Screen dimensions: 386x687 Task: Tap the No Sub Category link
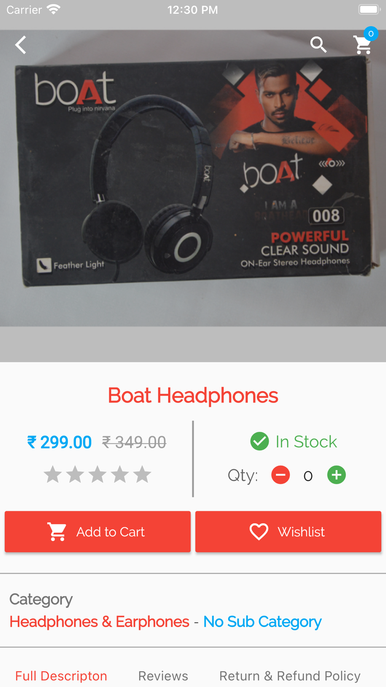pyautogui.click(x=262, y=622)
